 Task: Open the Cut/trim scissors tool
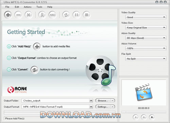point(42,15)
